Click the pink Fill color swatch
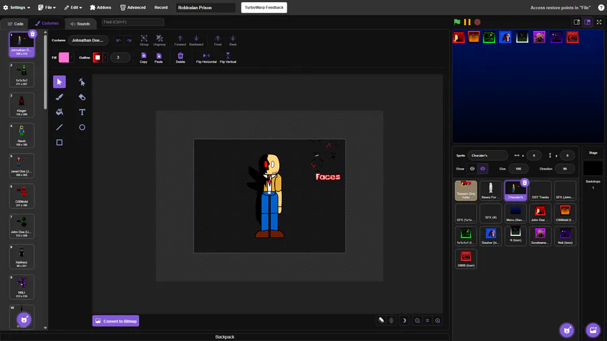Screen dimensions: 607x341 (x=64, y=57)
